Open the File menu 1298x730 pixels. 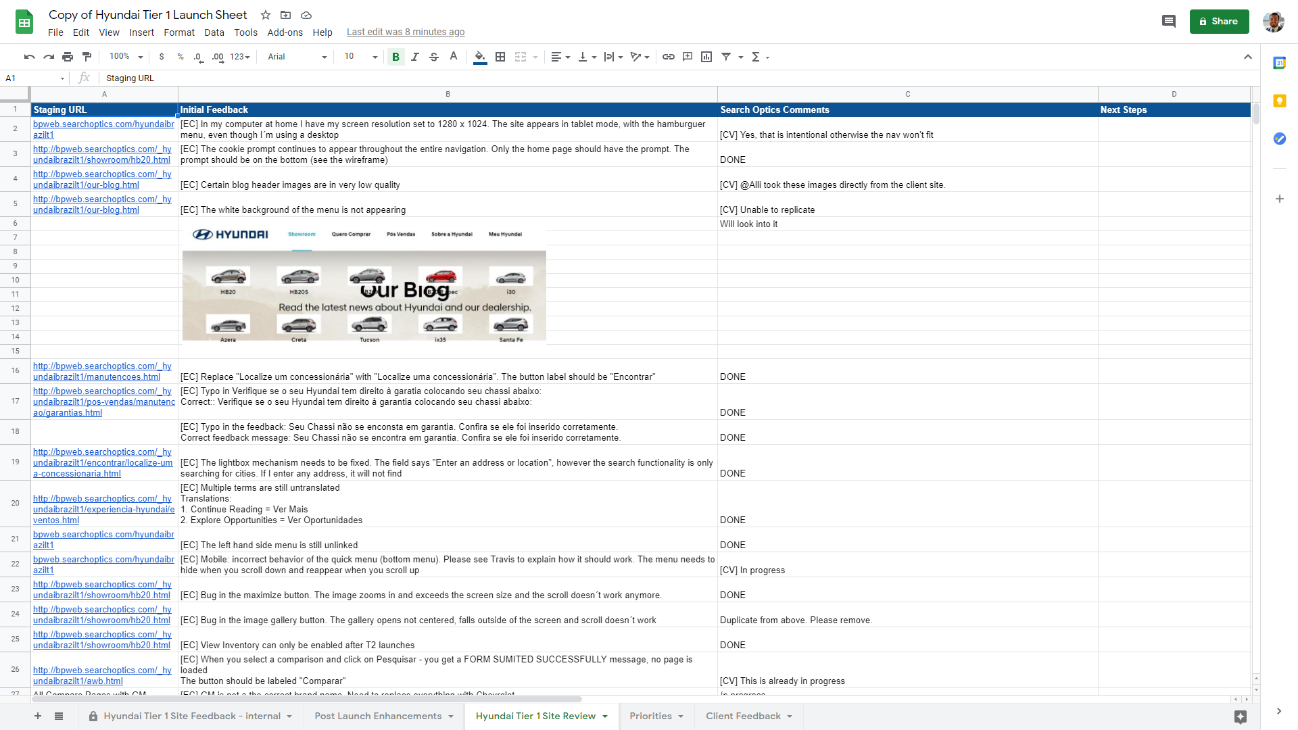tap(55, 32)
